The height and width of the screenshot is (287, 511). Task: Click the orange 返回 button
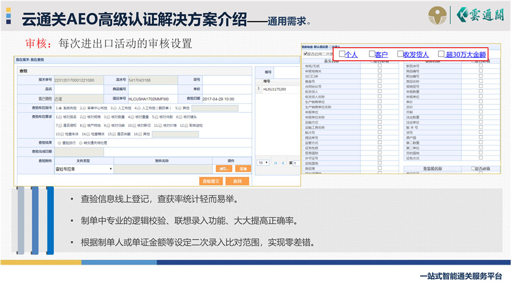click(237, 181)
